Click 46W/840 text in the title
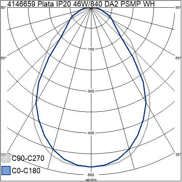 (88, 4)
